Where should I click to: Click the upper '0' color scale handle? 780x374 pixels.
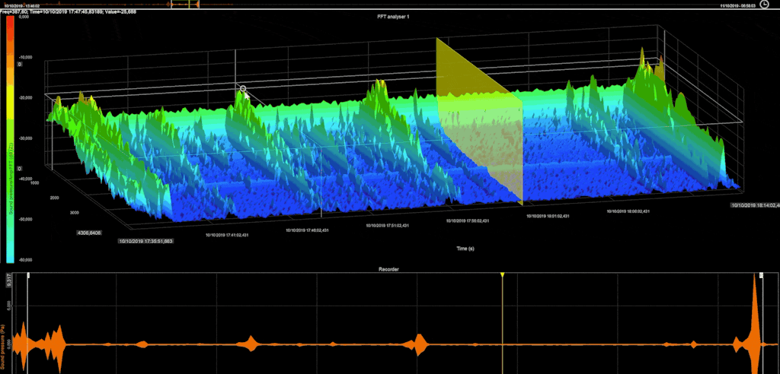19,65
